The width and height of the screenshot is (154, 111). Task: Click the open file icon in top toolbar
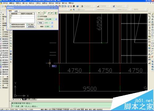tap(5, 6)
